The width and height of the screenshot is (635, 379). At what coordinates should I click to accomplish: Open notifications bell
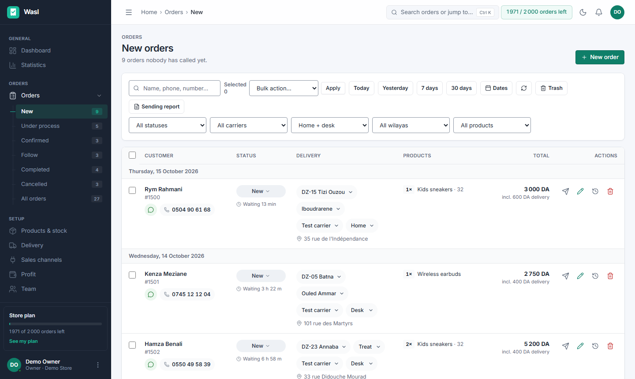point(599,12)
